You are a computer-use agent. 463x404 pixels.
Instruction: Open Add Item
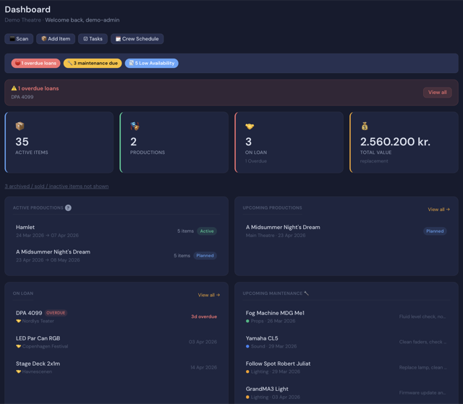[x=56, y=39]
